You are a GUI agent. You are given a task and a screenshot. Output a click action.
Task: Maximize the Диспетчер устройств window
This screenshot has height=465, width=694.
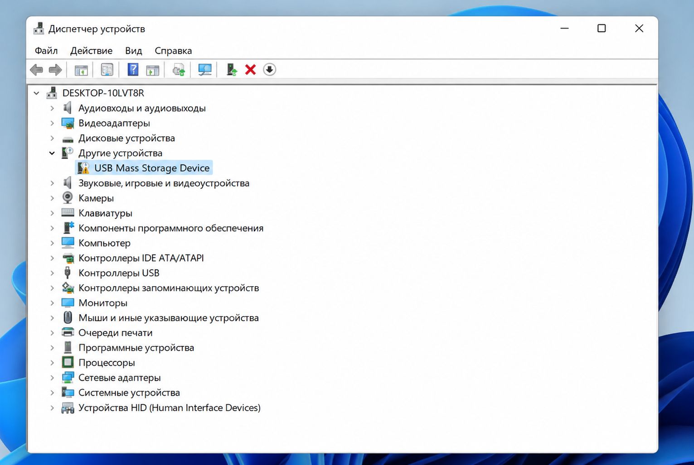click(602, 28)
